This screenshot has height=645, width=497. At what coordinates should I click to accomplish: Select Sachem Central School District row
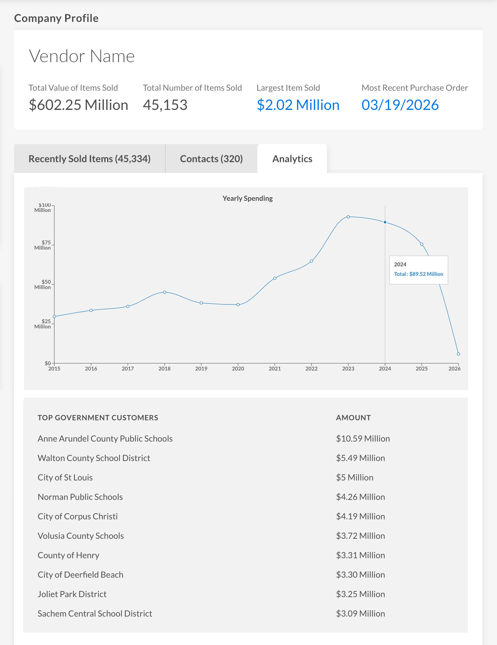[95, 613]
